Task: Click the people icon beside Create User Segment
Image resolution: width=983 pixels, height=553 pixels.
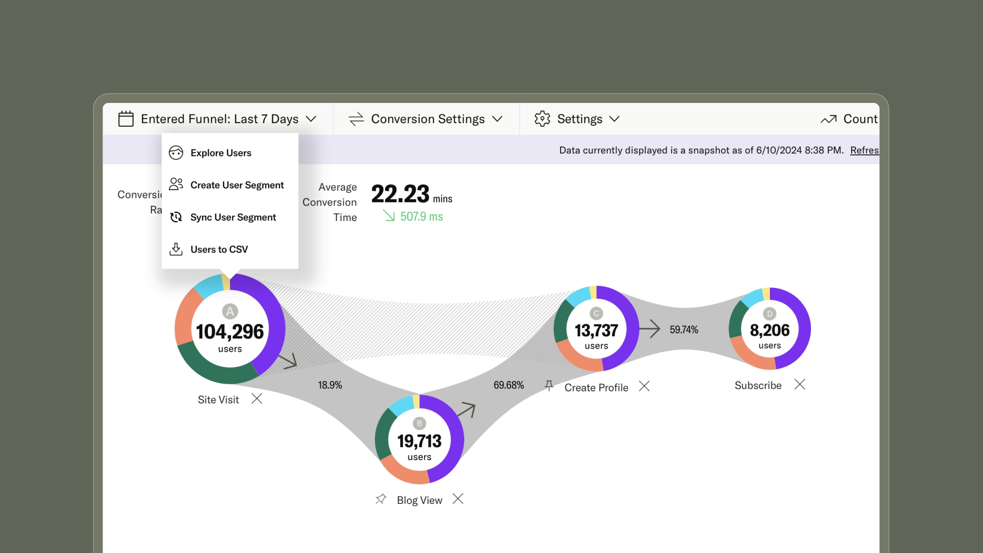Action: pos(176,185)
